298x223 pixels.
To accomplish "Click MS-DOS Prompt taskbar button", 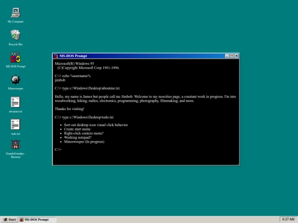I will tap(38, 220).
